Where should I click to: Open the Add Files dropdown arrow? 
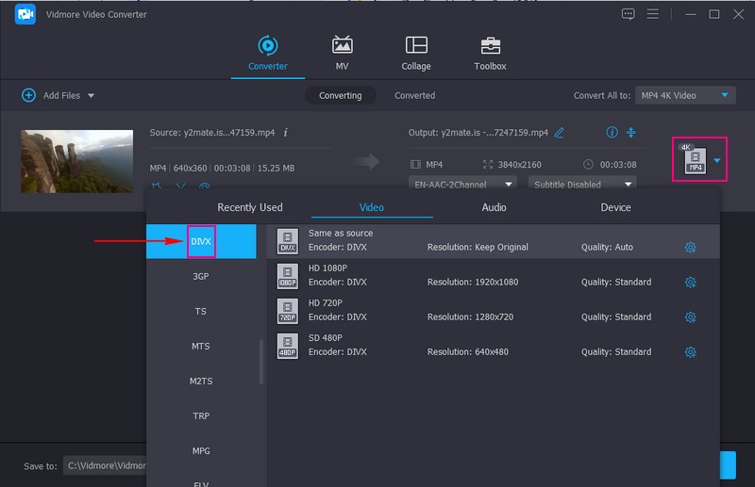pos(91,96)
